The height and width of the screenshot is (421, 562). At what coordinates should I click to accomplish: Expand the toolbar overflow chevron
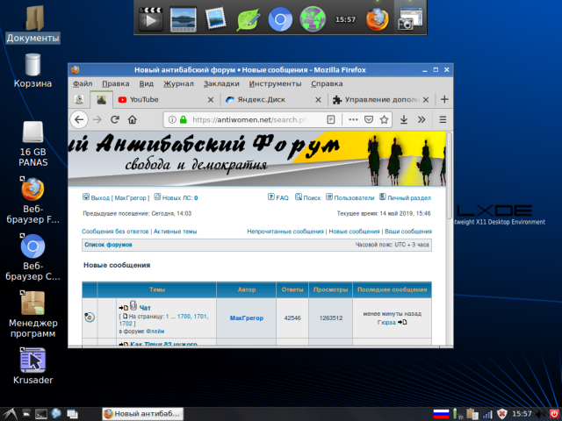[x=421, y=119]
